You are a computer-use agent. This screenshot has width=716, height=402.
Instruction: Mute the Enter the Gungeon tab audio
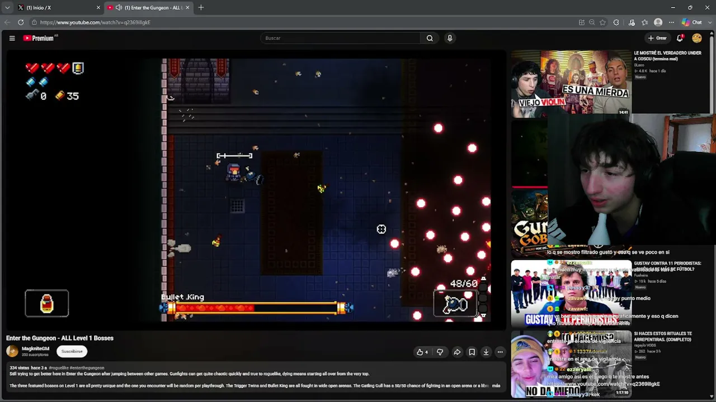click(119, 7)
